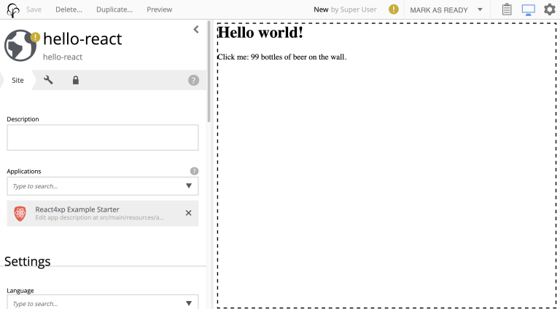This screenshot has width=560, height=309.
Task: Select the Site step tab
Action: [17, 80]
